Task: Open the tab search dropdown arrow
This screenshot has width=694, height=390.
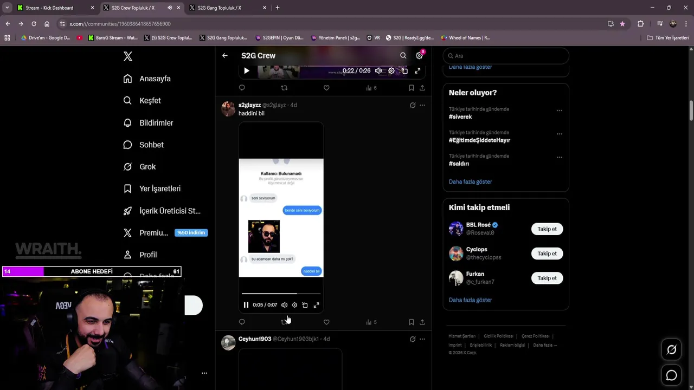Action: pyautogui.click(x=7, y=8)
